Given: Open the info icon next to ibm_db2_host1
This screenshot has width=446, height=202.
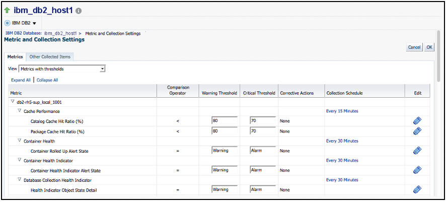Looking at the screenshot, I should 79,11.
